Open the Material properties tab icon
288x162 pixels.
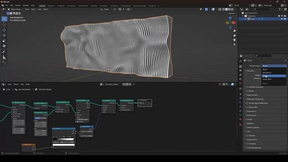click(x=240, y=119)
